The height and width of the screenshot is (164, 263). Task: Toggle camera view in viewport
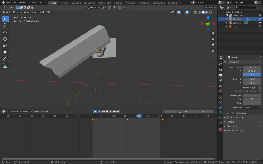pyautogui.click(x=213, y=45)
